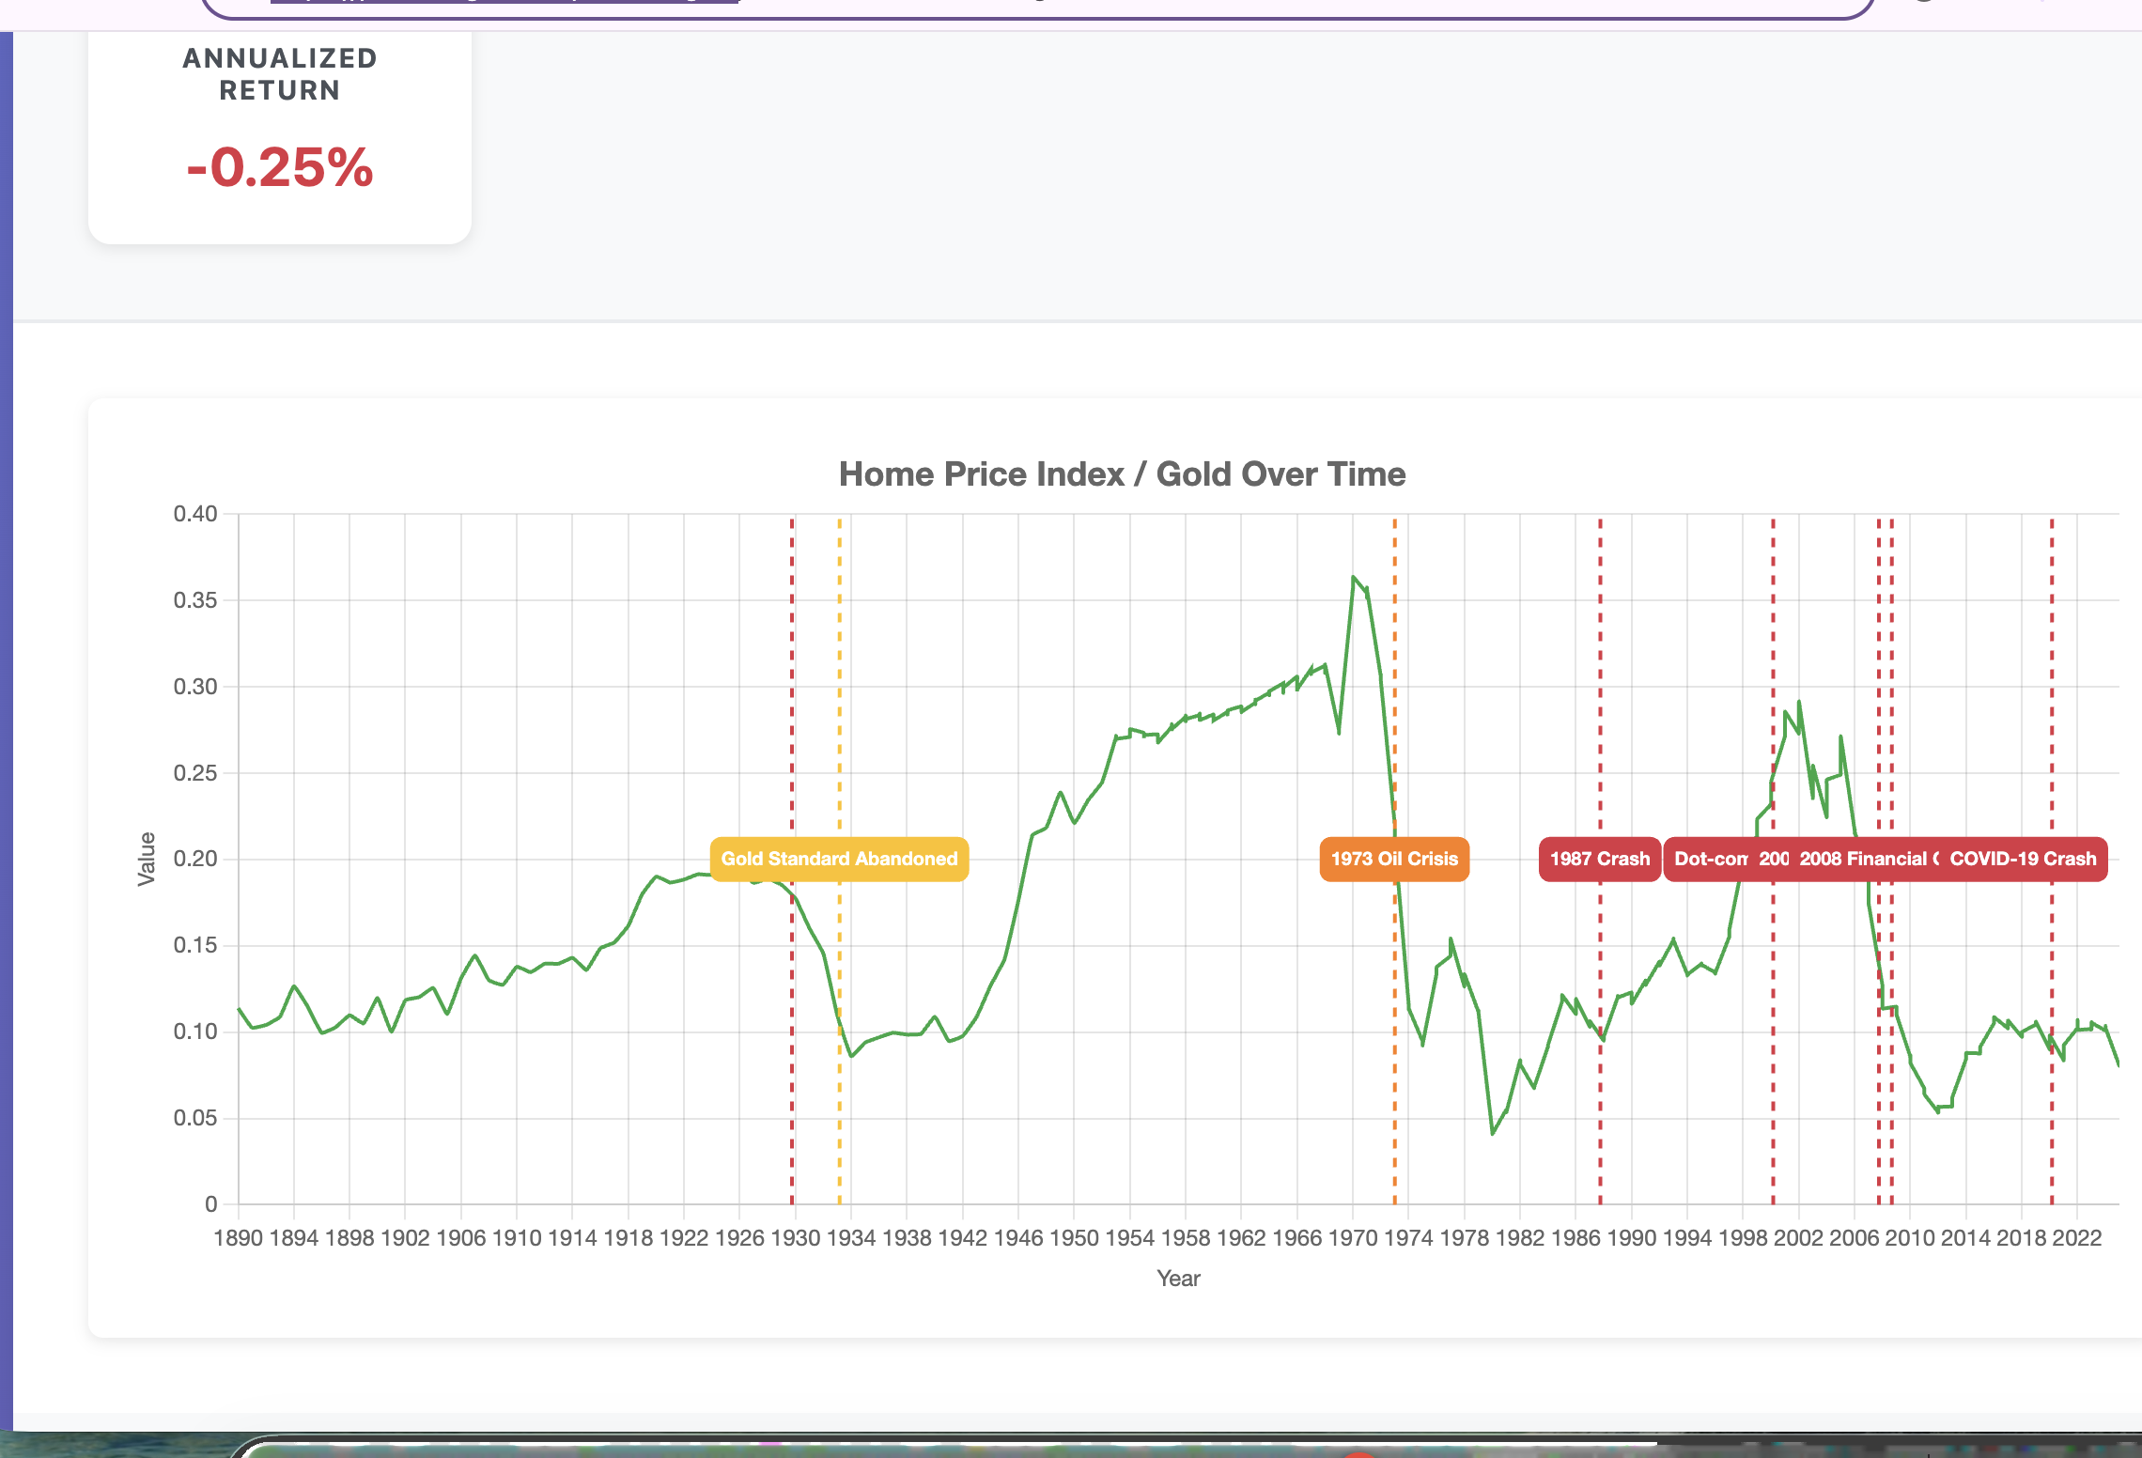Click the Dot-com annotation label
Image resolution: width=2142 pixels, height=1458 pixels.
tap(1708, 859)
